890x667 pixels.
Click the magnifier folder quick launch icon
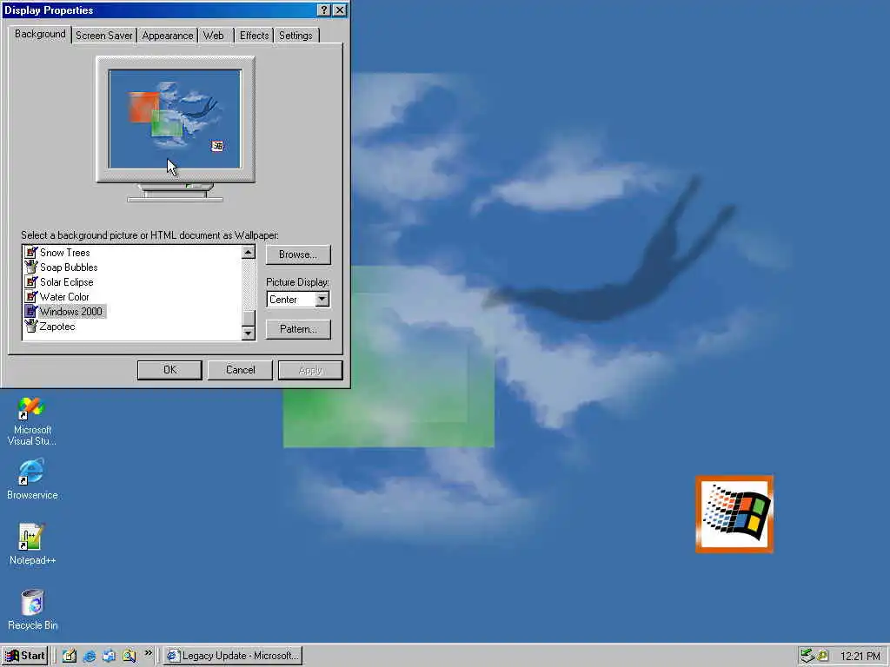(x=129, y=656)
